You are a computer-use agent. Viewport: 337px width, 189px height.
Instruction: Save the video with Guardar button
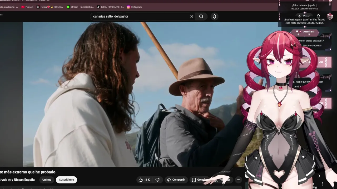pyautogui.click(x=200, y=180)
